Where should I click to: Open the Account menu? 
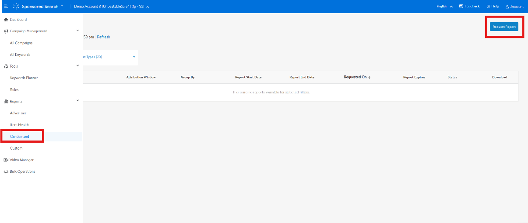(514, 7)
